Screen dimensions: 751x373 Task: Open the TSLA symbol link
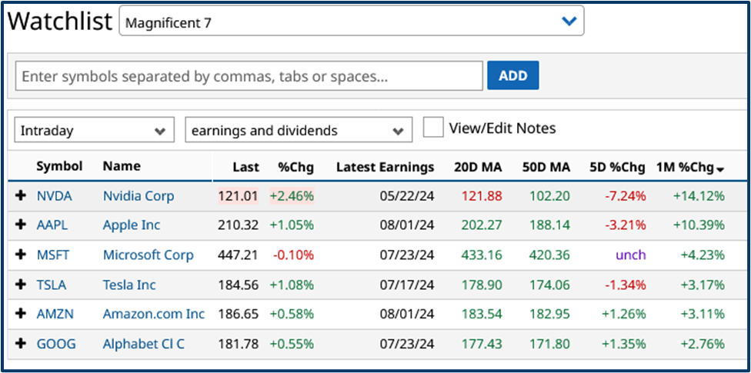[x=52, y=285]
